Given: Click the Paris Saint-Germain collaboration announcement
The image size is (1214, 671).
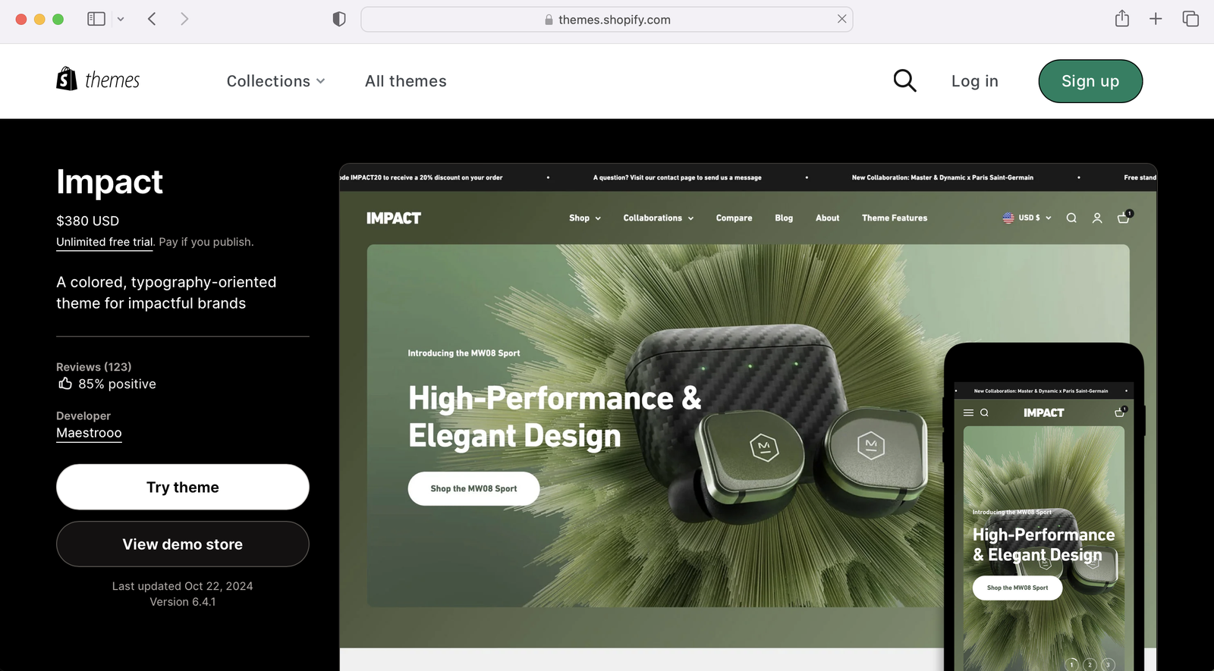Looking at the screenshot, I should pos(942,177).
